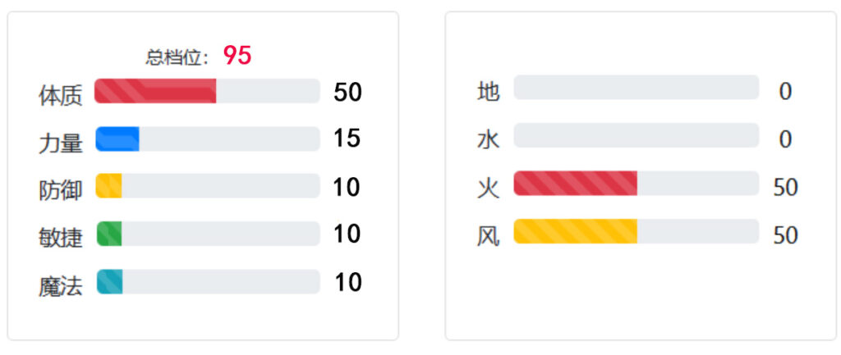Screen dimensions: 841x355
Task: Click the 防御 attribute label
Action: 61,190
